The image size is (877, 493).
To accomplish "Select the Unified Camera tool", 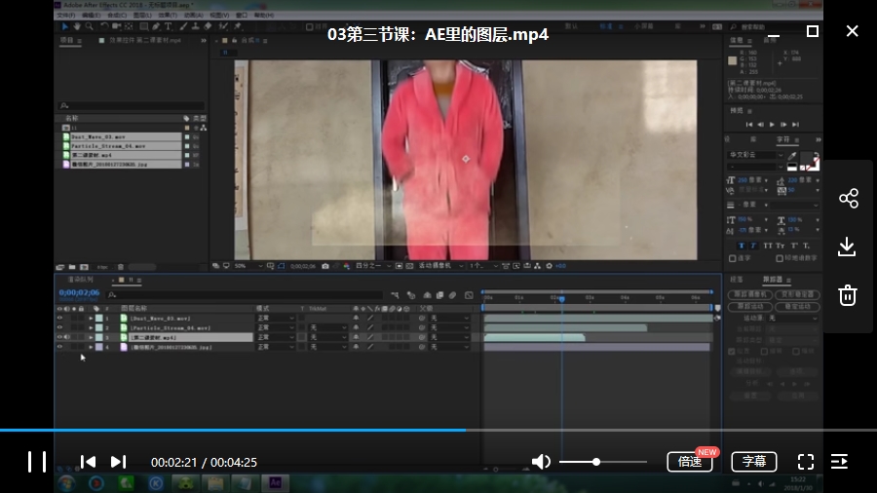I will 116,26.
